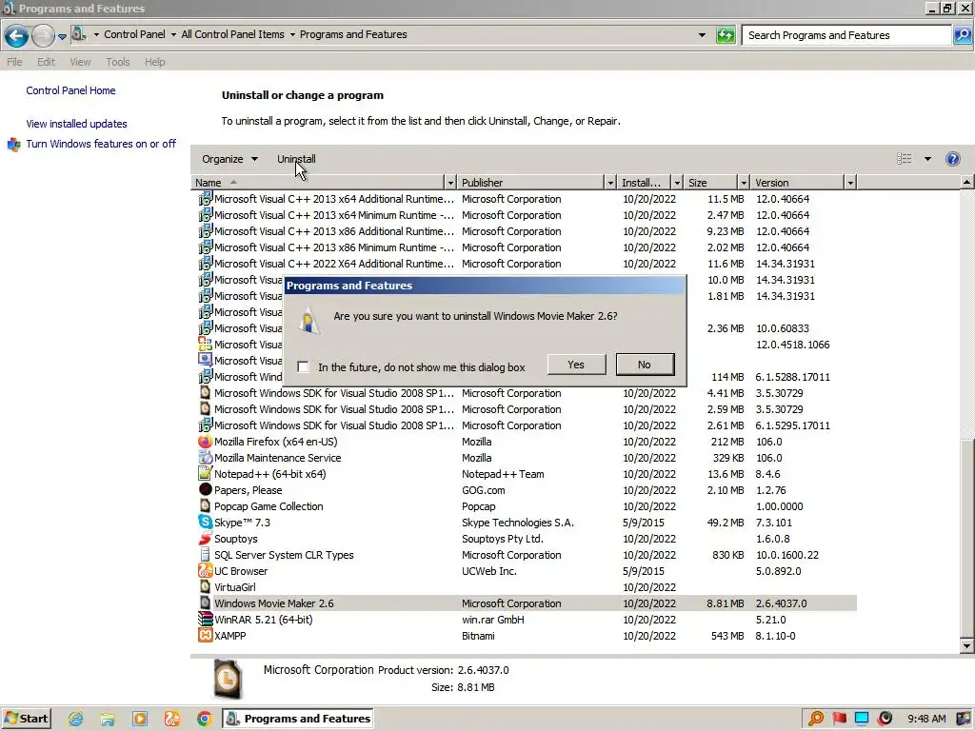Viewport: 975px width, 731px height.
Task: Click the Uninstall toolbar button
Action: 296,159
